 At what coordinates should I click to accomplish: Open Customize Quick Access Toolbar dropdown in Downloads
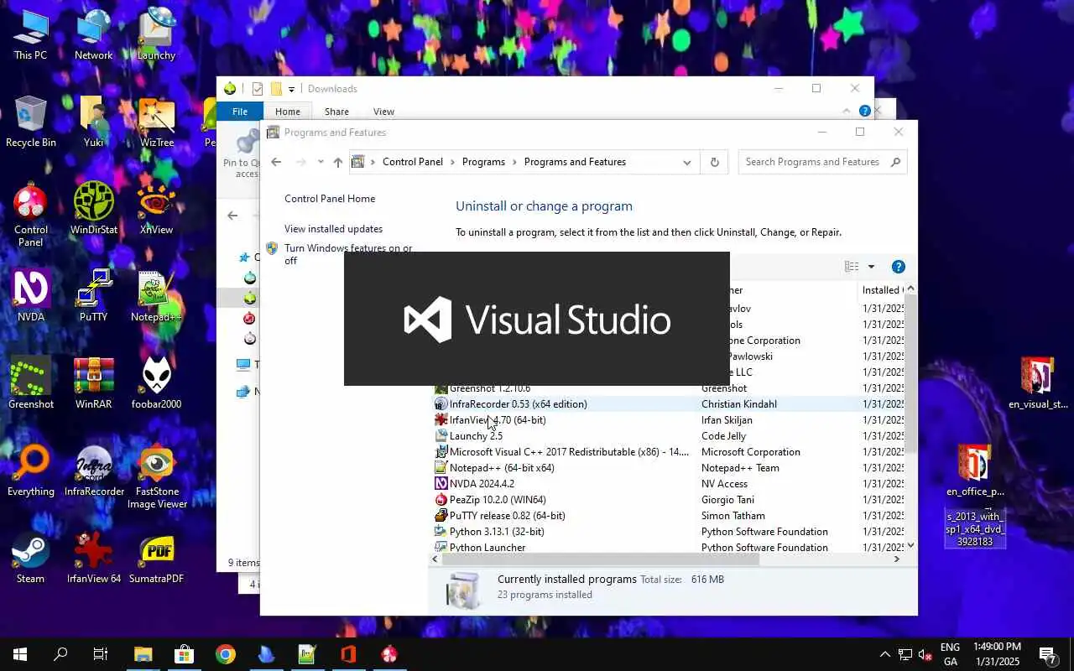coord(292,89)
